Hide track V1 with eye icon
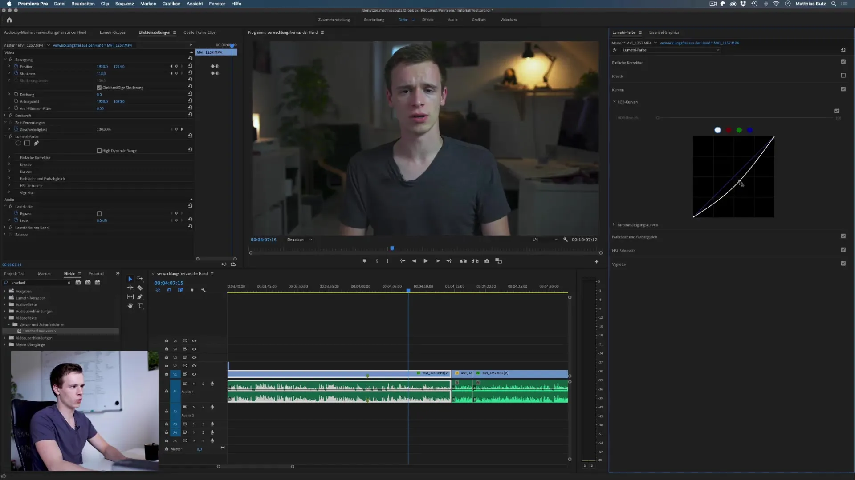This screenshot has width=855, height=480. [194, 374]
